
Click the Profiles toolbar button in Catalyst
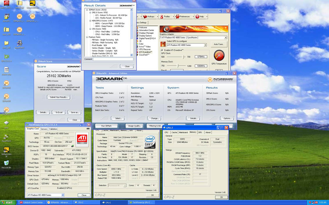(x=165, y=16)
